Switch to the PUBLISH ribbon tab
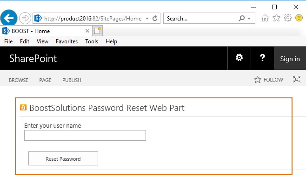The image size is (306, 178). pyautogui.click(x=72, y=80)
